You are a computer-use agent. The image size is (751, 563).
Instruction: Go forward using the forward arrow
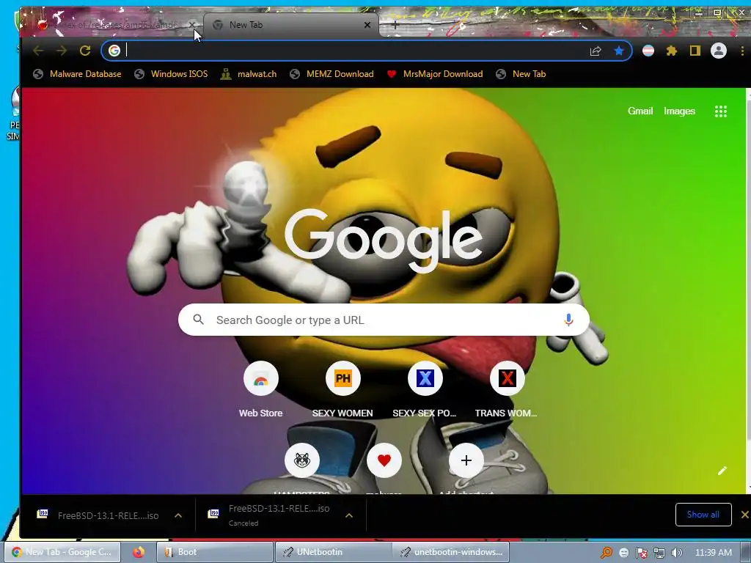pos(62,51)
